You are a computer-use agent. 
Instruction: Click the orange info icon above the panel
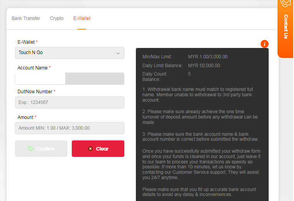[264, 44]
